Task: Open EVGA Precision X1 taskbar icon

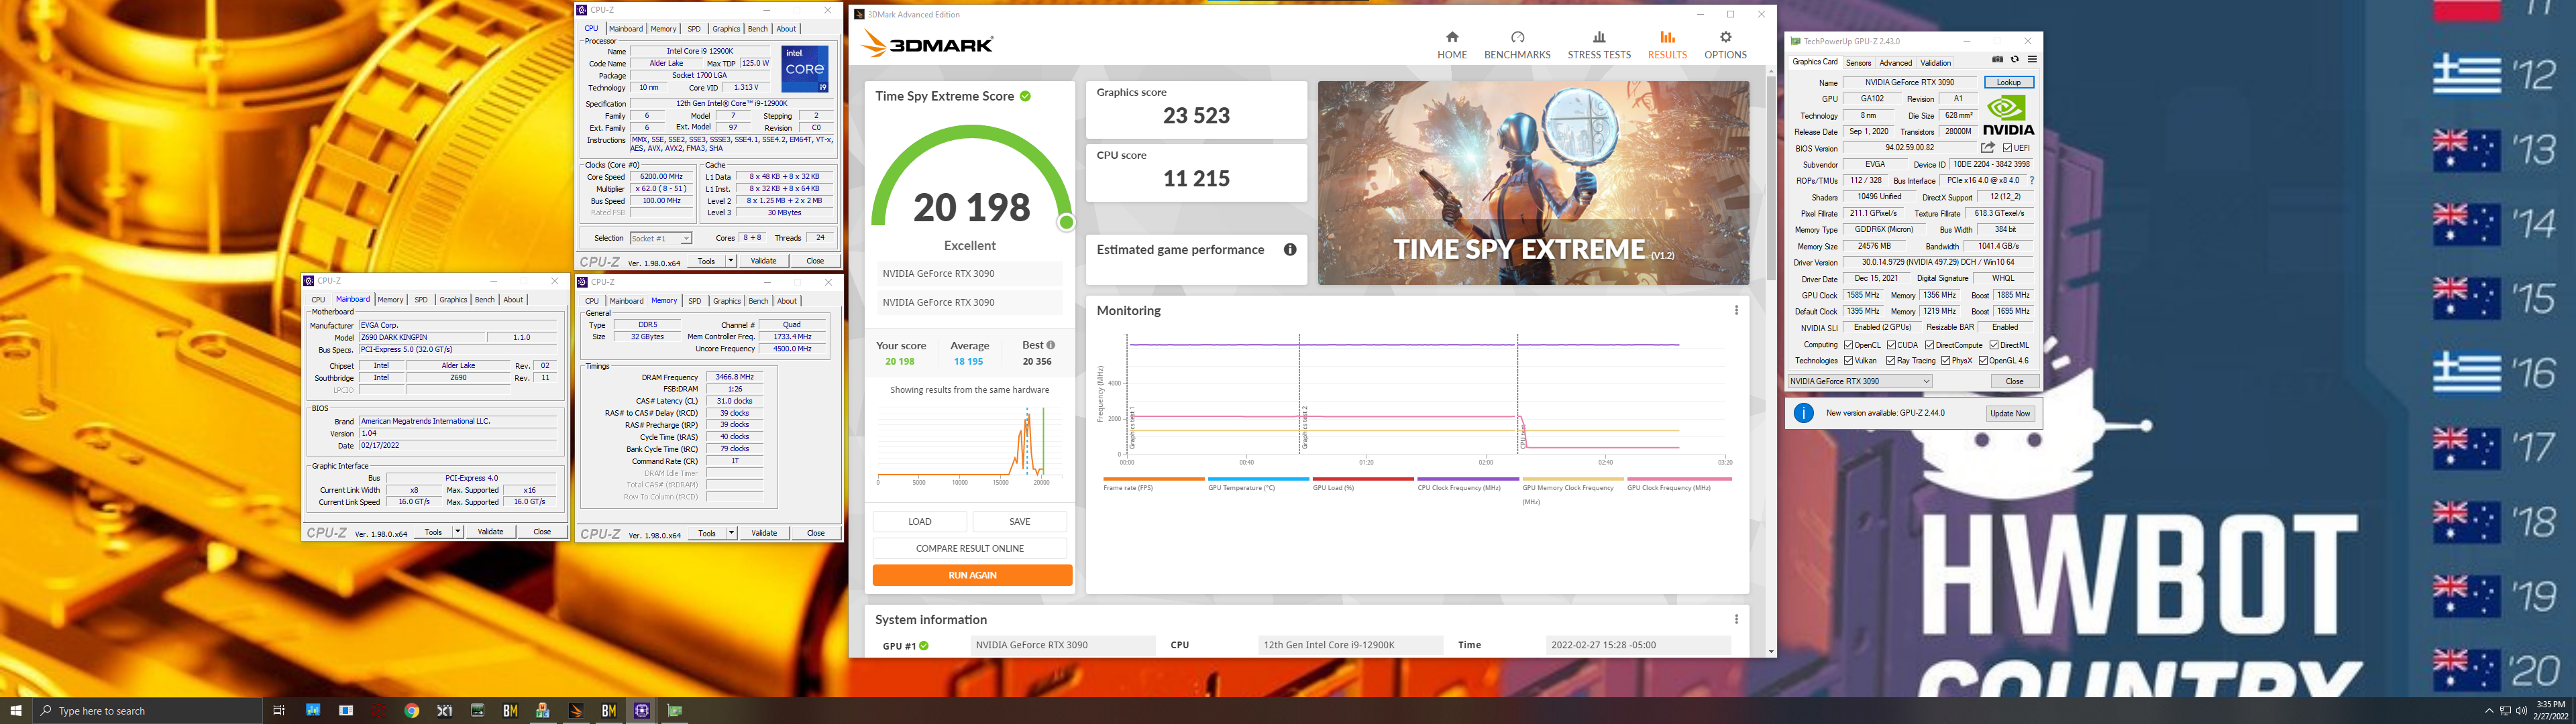Action: point(444,711)
